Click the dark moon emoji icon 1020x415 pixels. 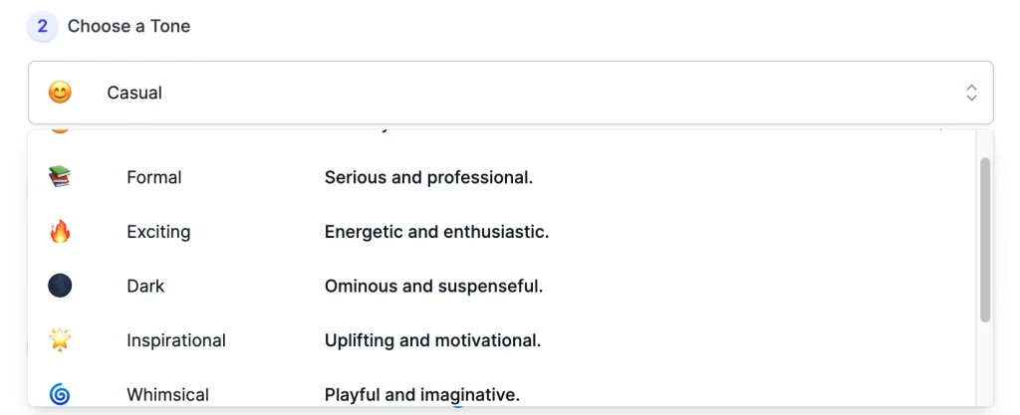tap(60, 286)
